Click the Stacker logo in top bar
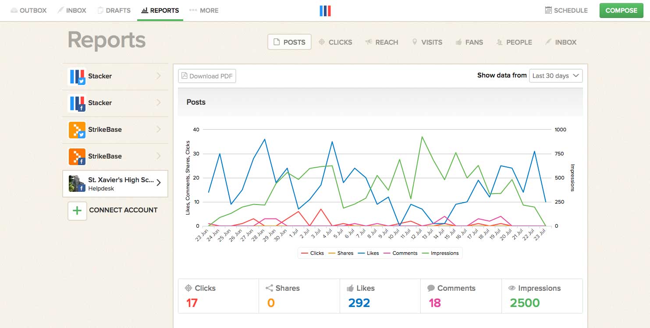This screenshot has width=650, height=328. (x=325, y=11)
